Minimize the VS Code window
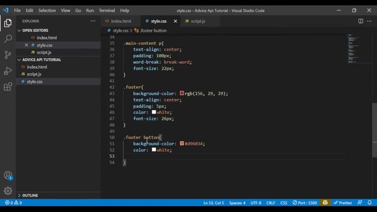This screenshot has height=212, width=377. [339, 11]
